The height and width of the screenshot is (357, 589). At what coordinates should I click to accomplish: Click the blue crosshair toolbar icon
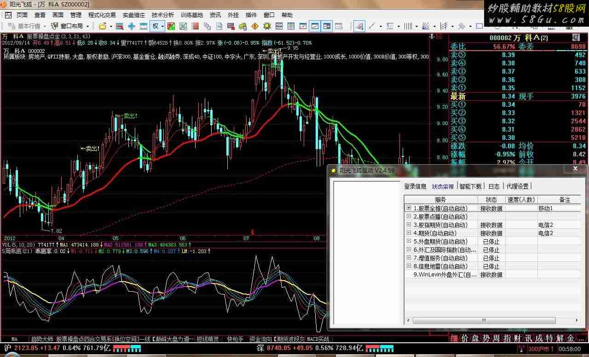coord(132,26)
